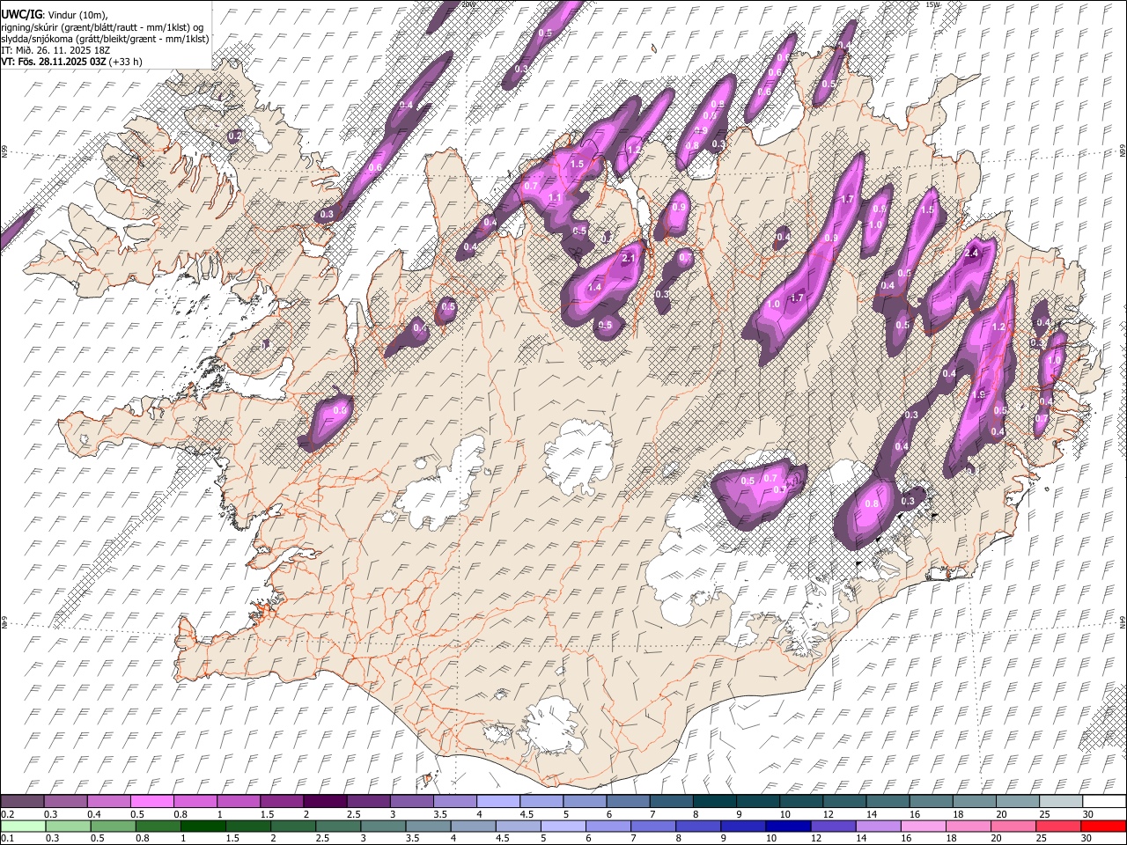Screen dimensions: 1127x845
Task: Click the valid time 'VT: Fös. 28.11.2025 03Z'
Action: coord(54,62)
